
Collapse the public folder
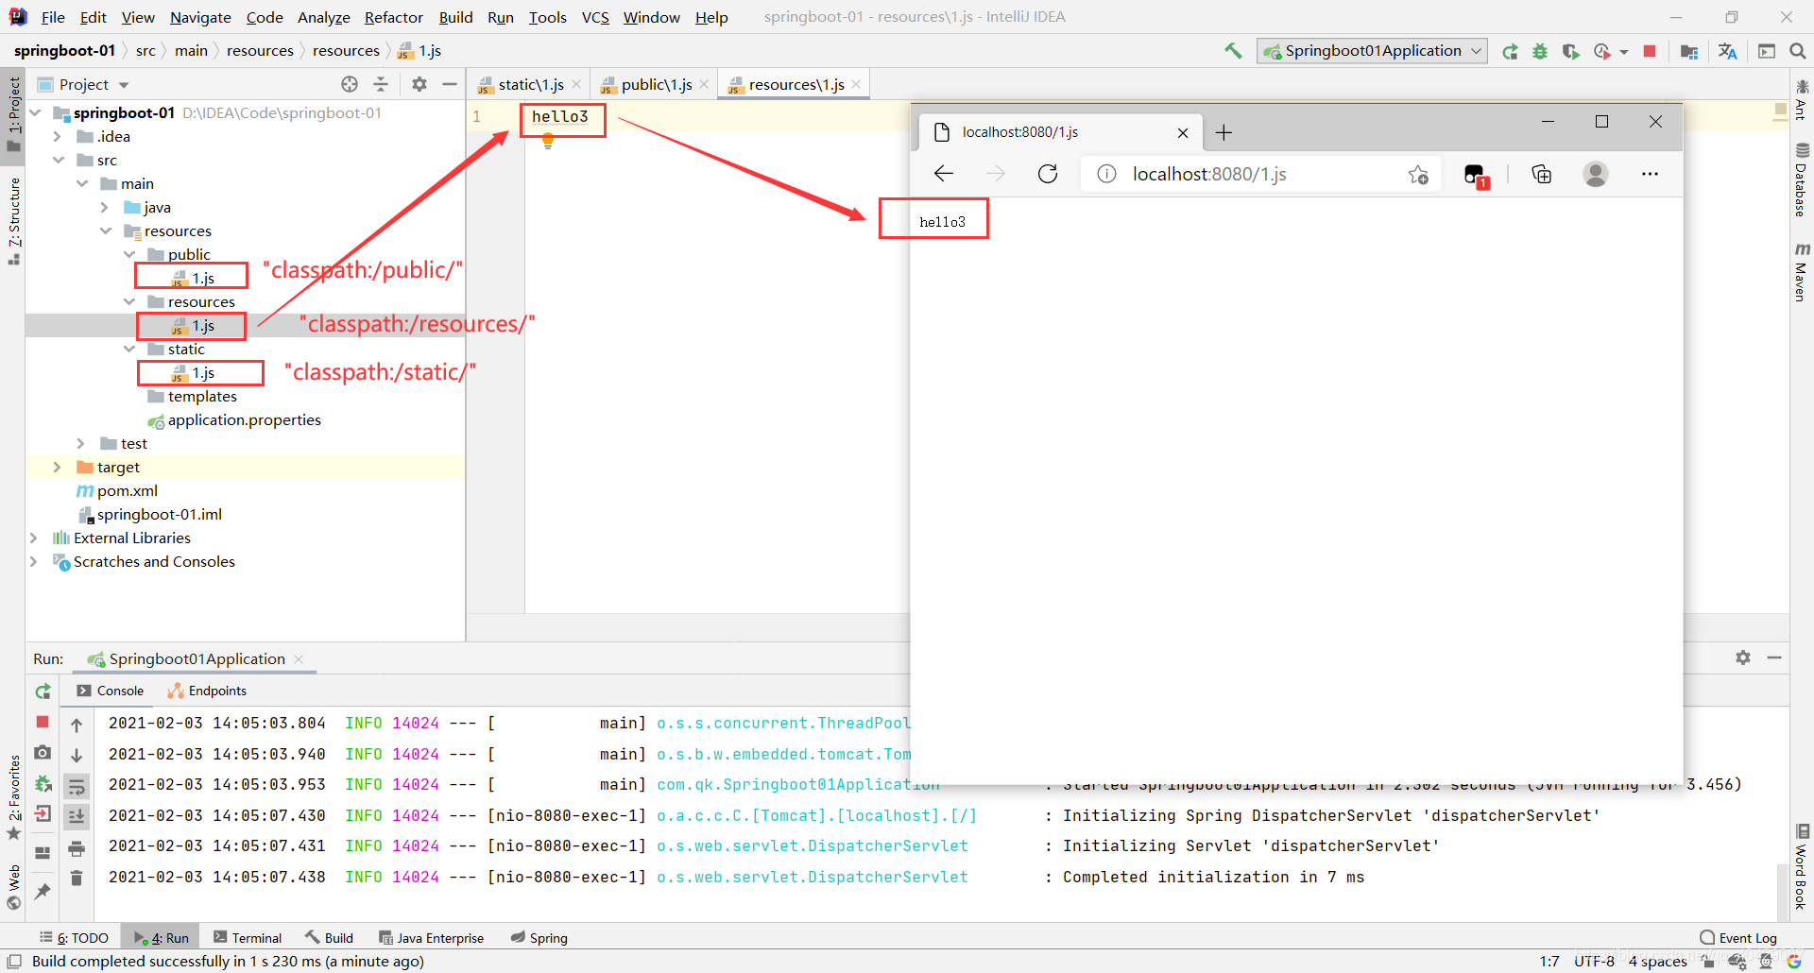[129, 254]
